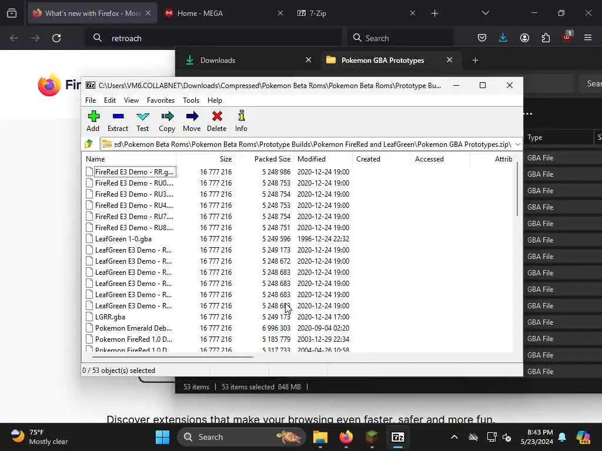Screen dimensions: 602x451
Task: Open the Firefox extensions puzzle icon
Action: 546,38
